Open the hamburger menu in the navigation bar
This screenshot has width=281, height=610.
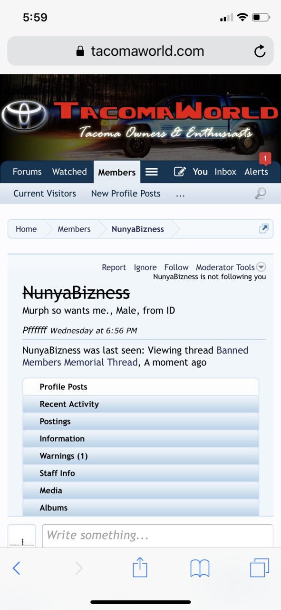[152, 172]
